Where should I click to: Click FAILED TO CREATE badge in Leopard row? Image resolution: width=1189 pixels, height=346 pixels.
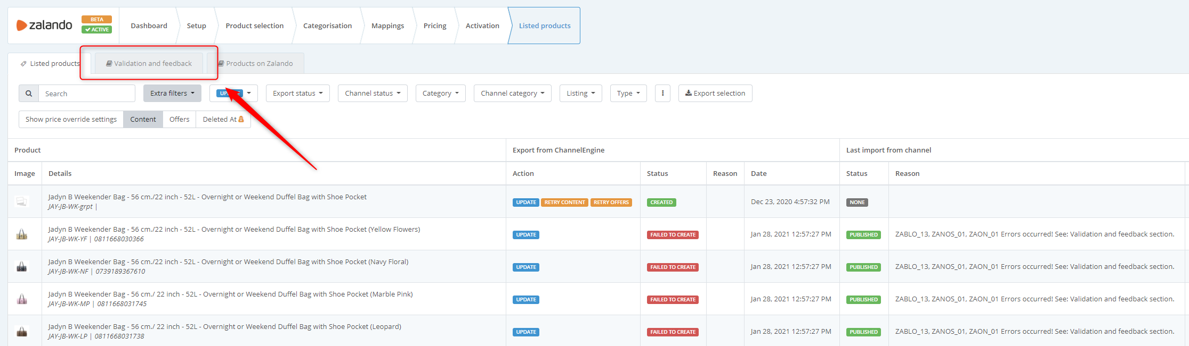[673, 332]
